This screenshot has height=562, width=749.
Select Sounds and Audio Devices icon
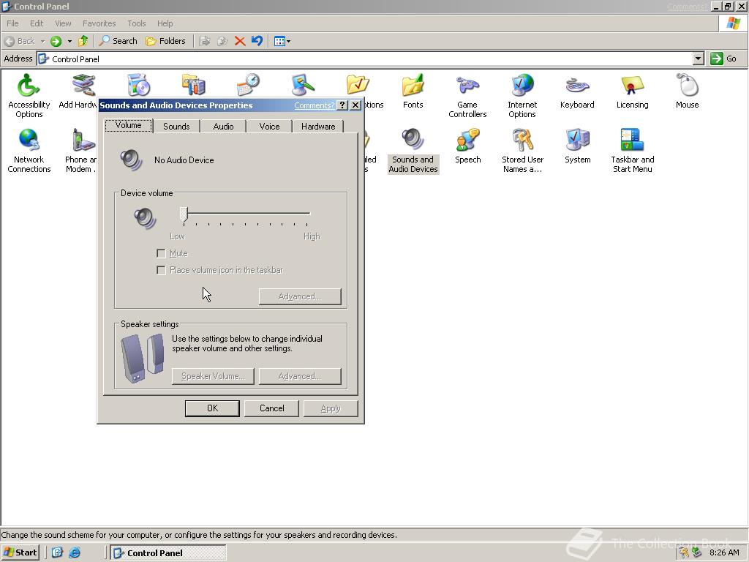coord(413,151)
